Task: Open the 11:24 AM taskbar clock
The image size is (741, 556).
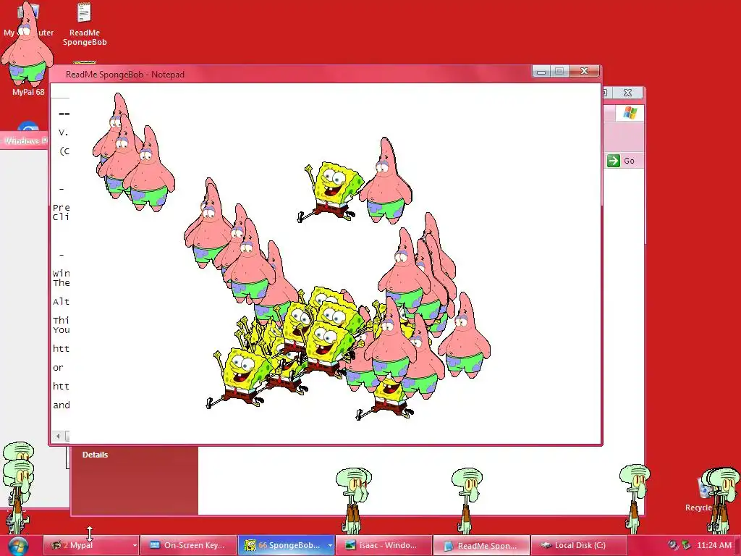Action: (714, 545)
